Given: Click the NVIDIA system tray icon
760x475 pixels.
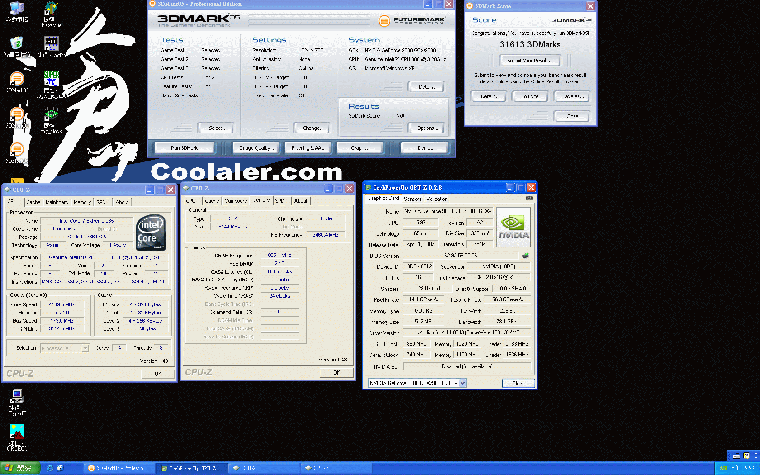Looking at the screenshot, I should (723, 468).
